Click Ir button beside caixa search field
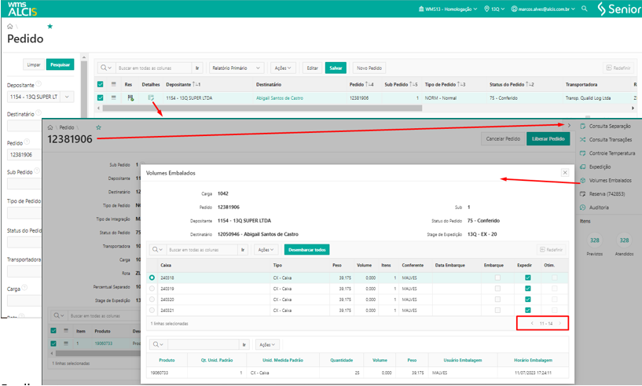 click(x=243, y=249)
